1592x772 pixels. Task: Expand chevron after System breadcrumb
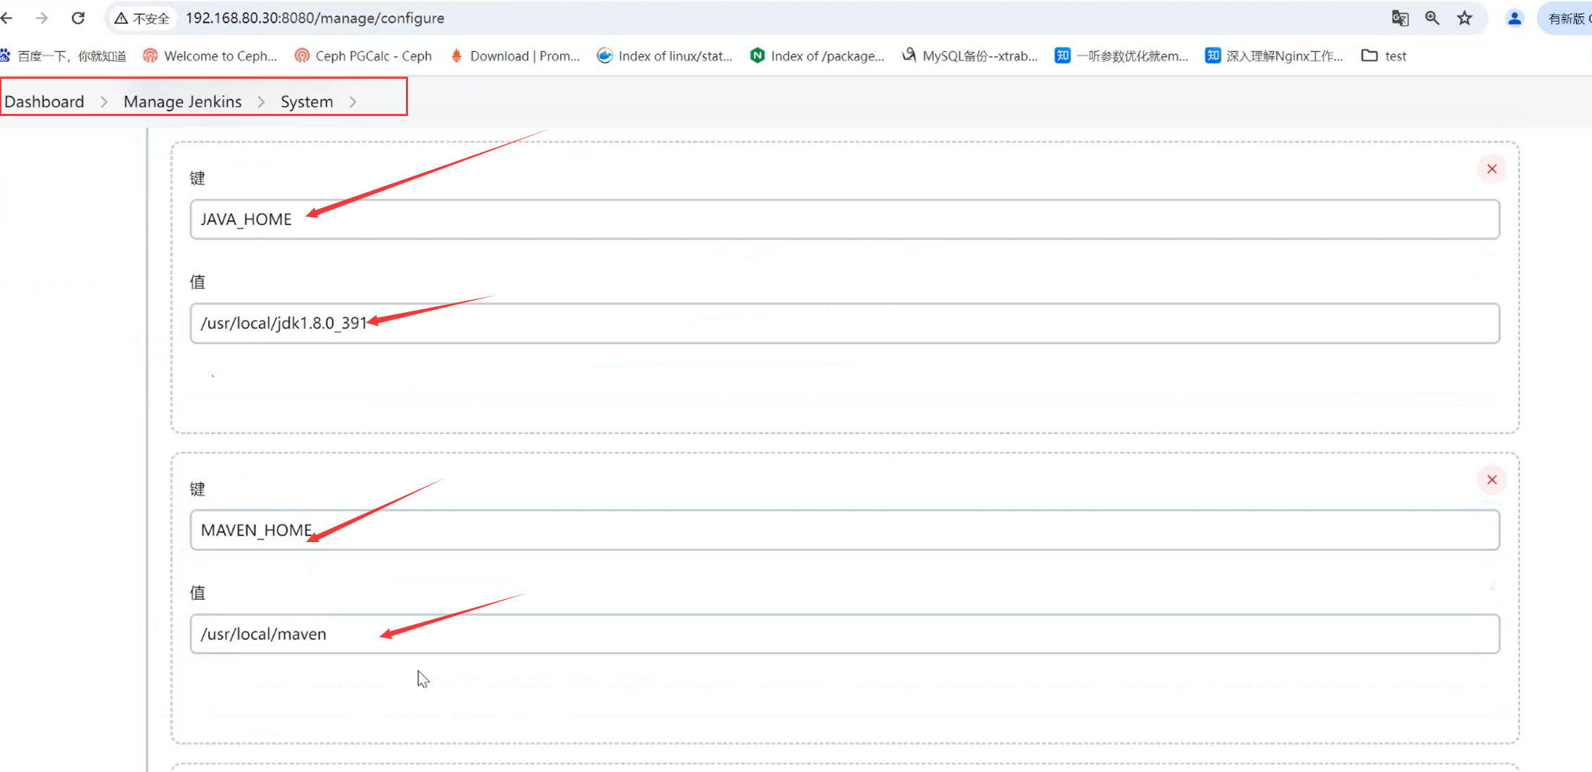coord(353,102)
